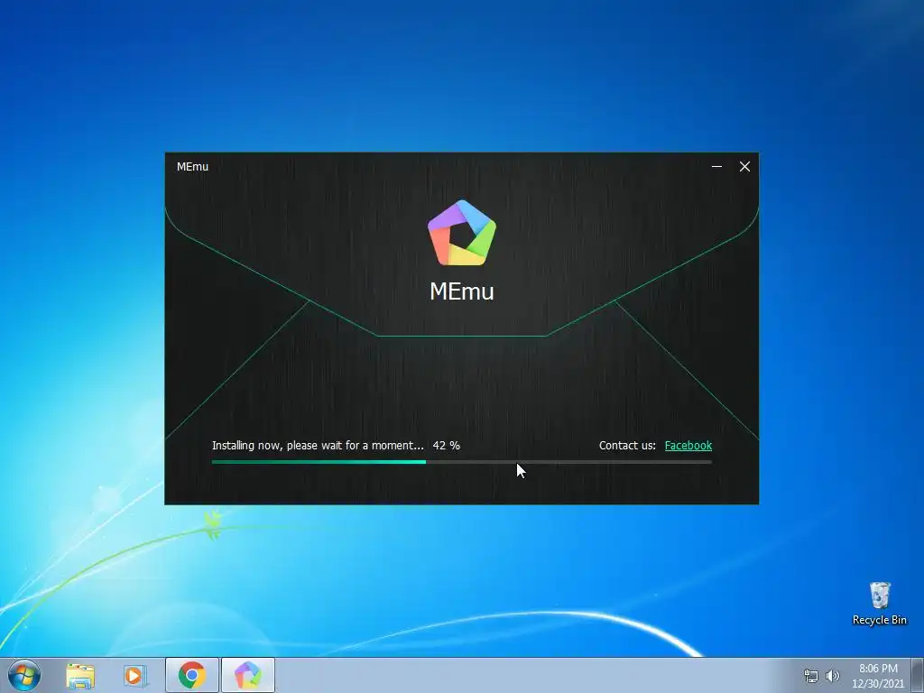
Task: Launch Windows Media Player from the taskbar
Action: (x=135, y=675)
